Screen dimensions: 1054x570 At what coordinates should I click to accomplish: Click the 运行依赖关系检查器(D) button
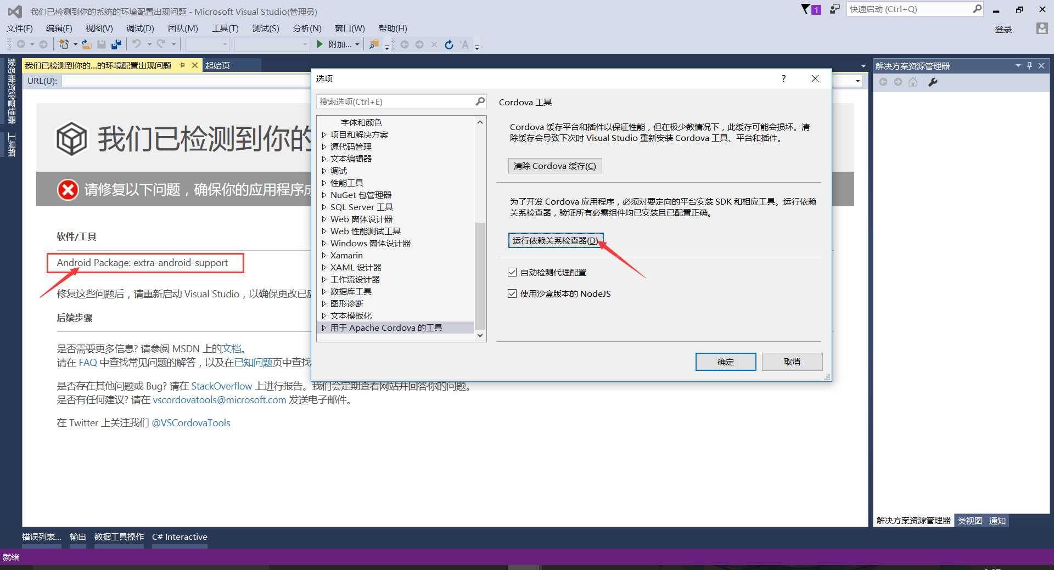(556, 240)
